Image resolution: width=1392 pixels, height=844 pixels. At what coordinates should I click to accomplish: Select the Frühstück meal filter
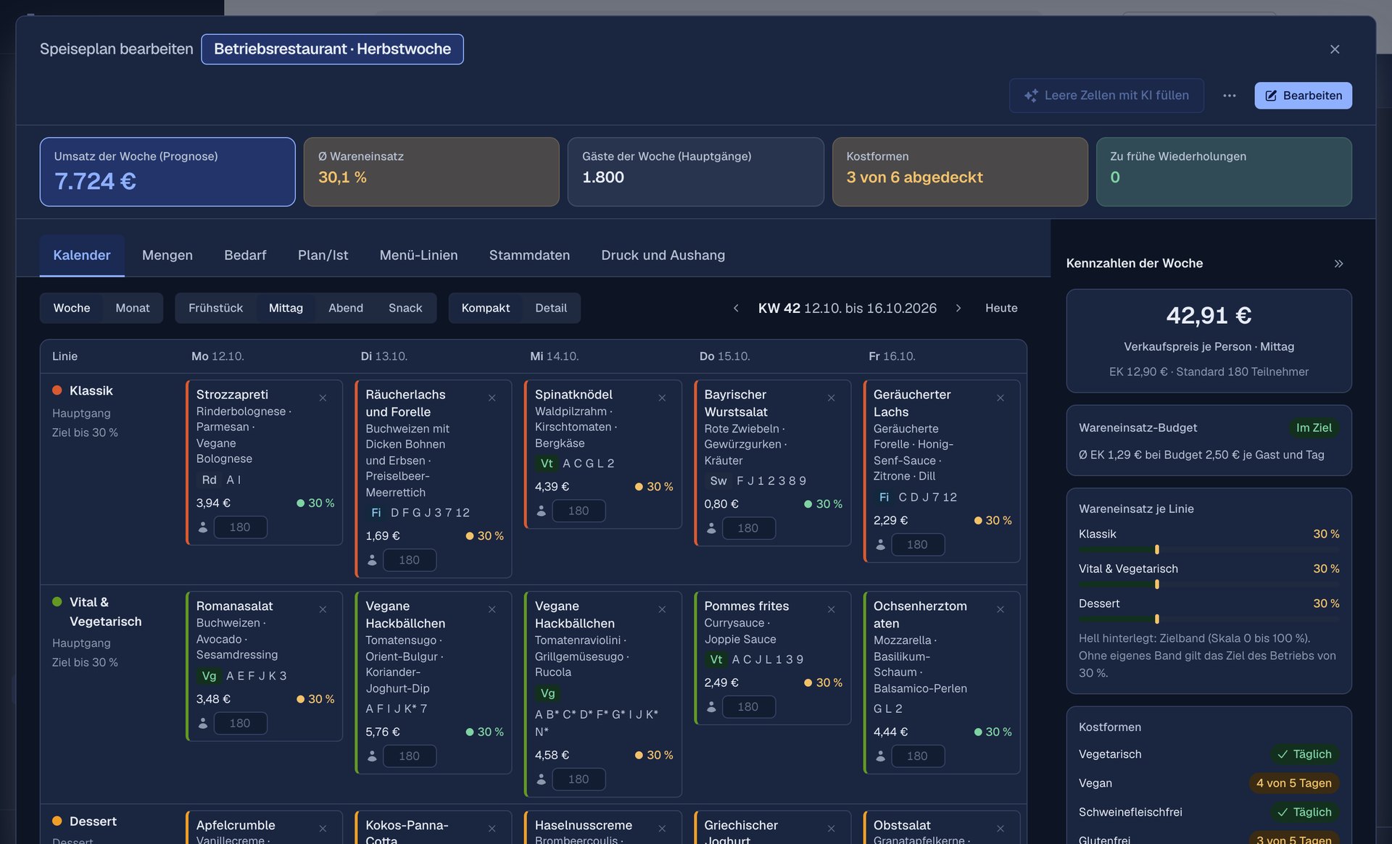pyautogui.click(x=215, y=308)
